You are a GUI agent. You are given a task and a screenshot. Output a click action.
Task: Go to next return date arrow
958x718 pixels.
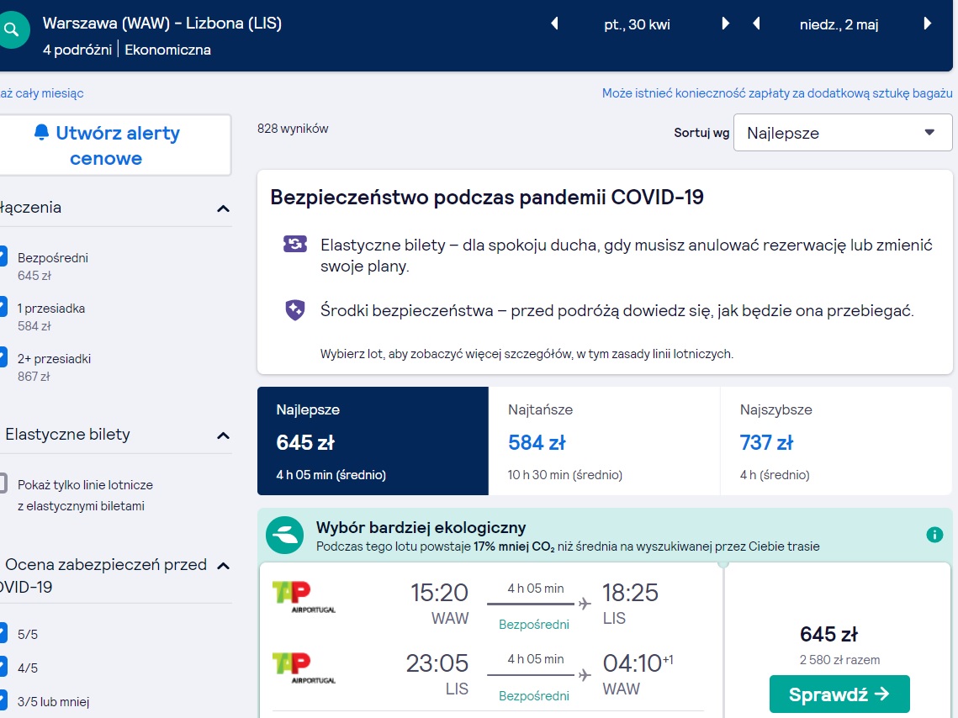(x=928, y=24)
